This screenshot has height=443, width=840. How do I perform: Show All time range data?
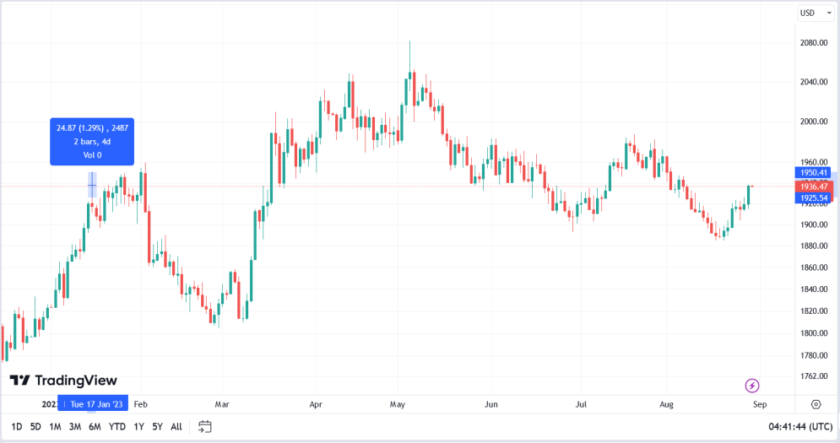coord(176,426)
